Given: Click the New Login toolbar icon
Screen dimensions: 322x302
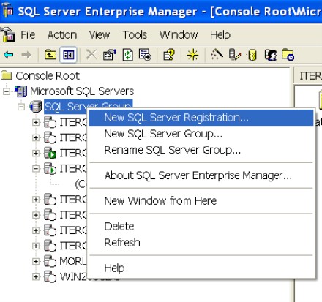Looking at the screenshot, I should tap(271, 55).
